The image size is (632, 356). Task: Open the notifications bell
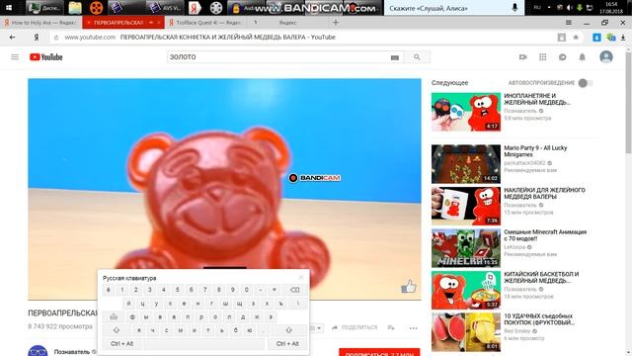pos(582,57)
